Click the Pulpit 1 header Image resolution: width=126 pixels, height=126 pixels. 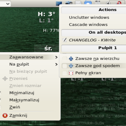coord(107,48)
